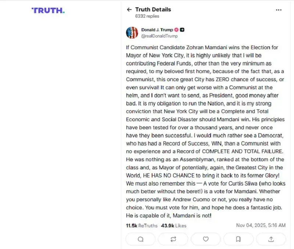Like the post with the heart icon
The height and width of the screenshot is (249, 294).
coord(206,239)
